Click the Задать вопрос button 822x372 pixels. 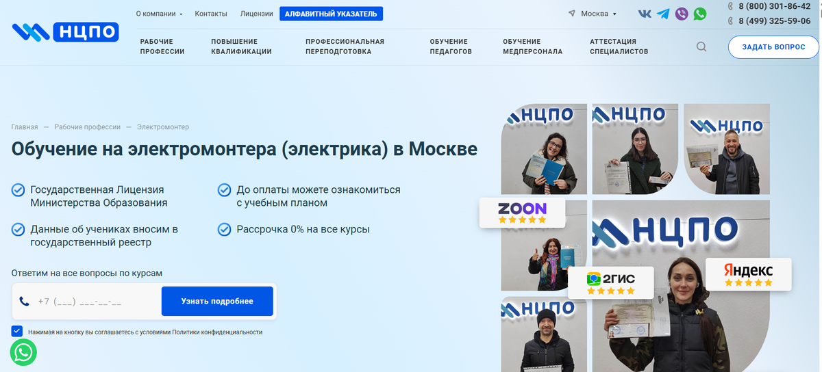click(x=774, y=47)
